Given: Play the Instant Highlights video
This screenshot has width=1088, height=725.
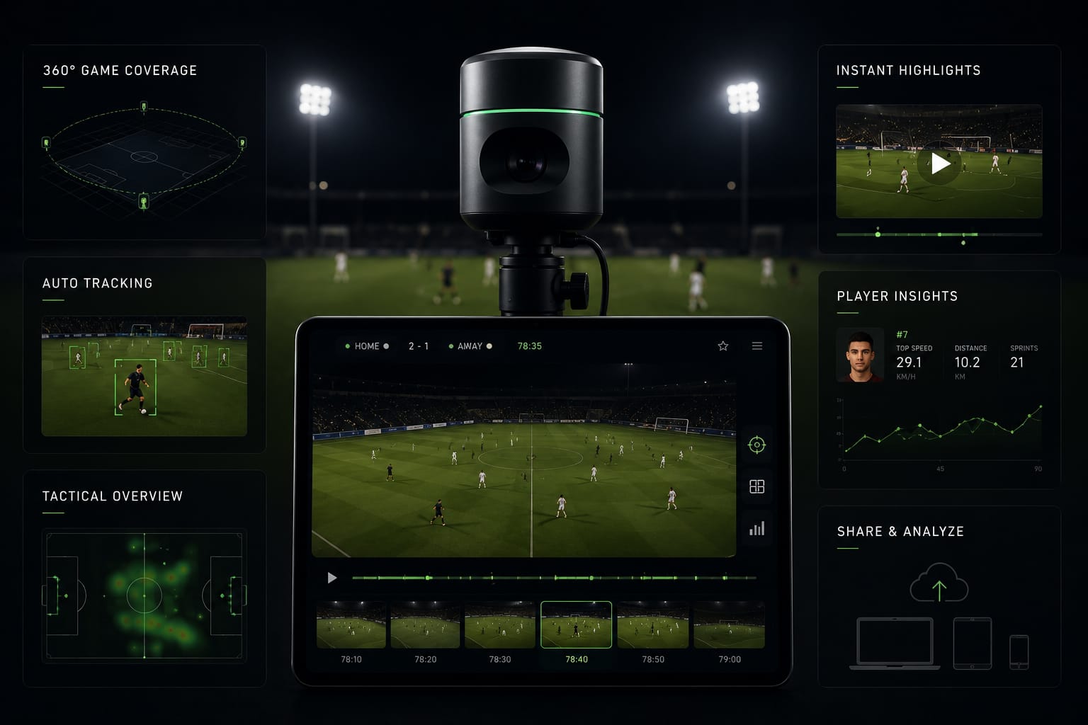Looking at the screenshot, I should click(939, 164).
